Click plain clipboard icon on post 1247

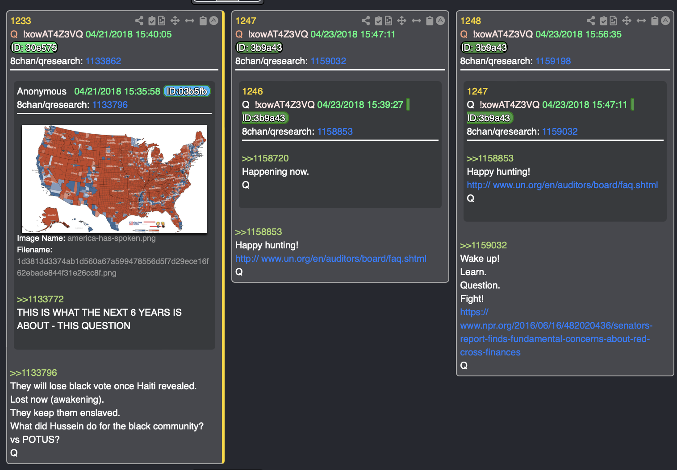(430, 21)
